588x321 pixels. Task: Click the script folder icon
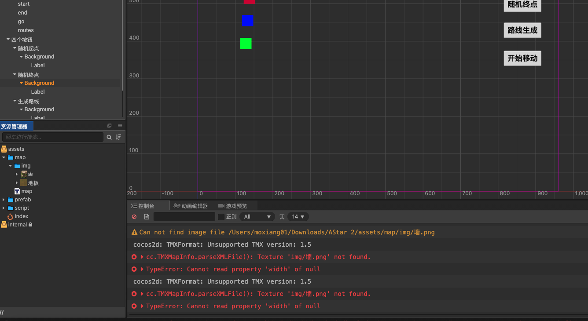coord(11,208)
